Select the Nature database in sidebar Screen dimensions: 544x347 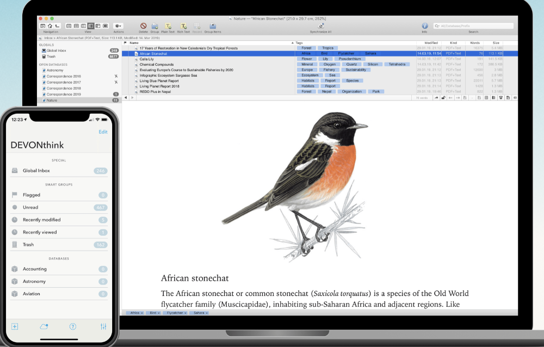coord(52,101)
